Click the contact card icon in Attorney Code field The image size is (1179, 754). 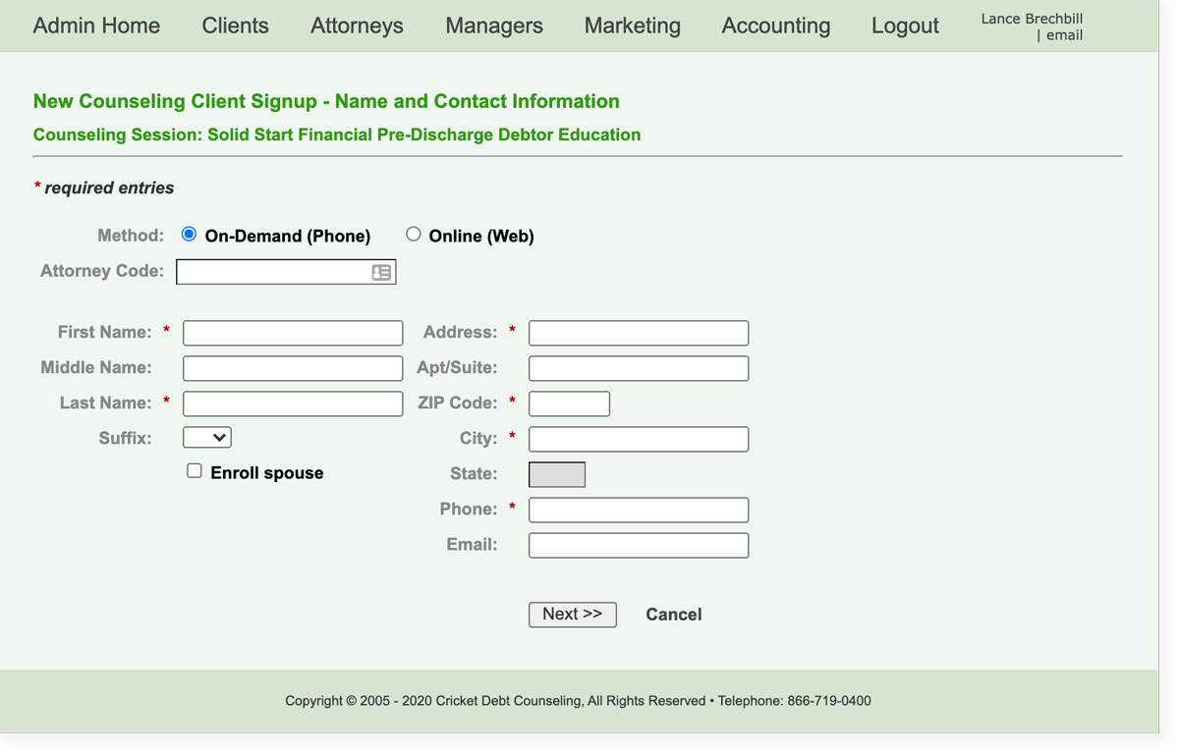(x=381, y=272)
